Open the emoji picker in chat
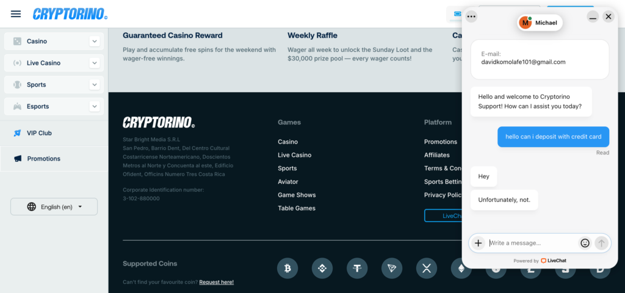 585,243
